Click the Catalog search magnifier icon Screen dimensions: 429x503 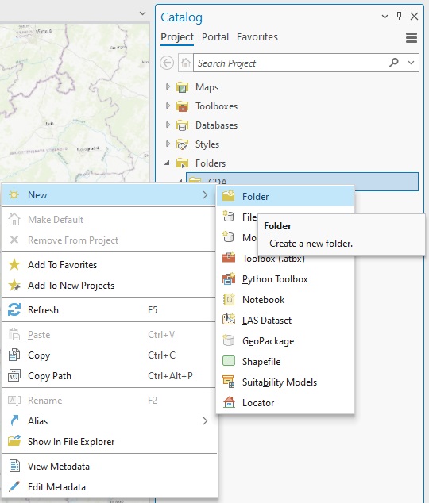click(x=394, y=63)
